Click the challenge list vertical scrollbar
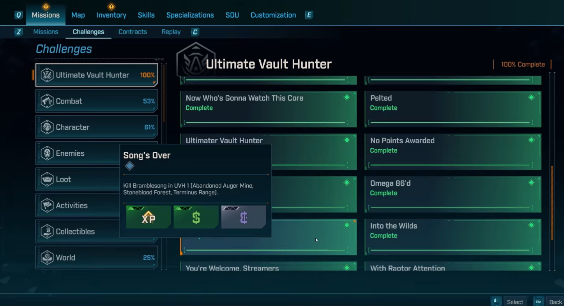The width and height of the screenshot is (564, 306). point(552,202)
